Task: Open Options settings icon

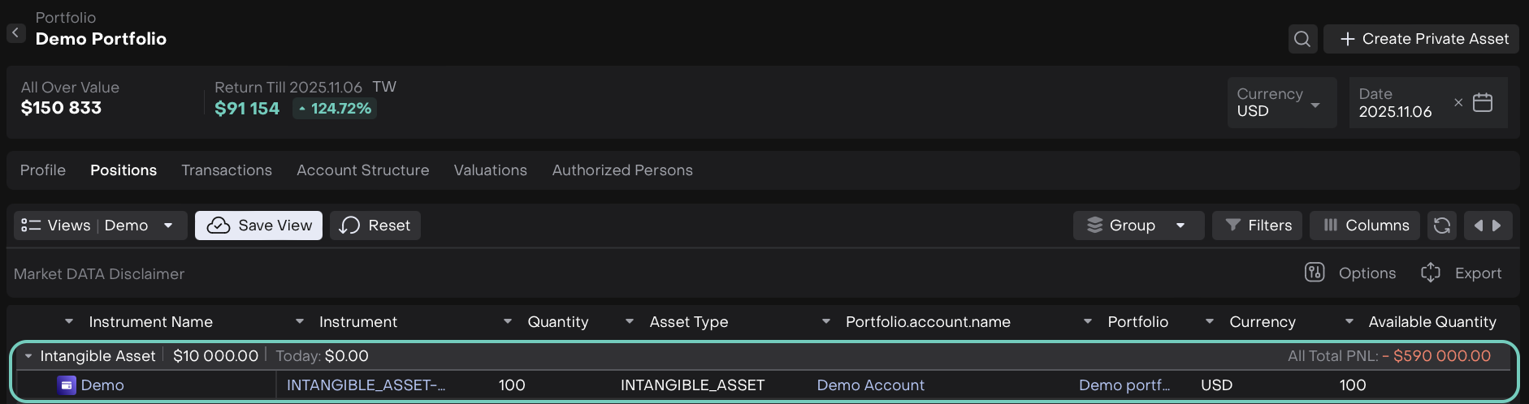Action: click(x=1315, y=273)
